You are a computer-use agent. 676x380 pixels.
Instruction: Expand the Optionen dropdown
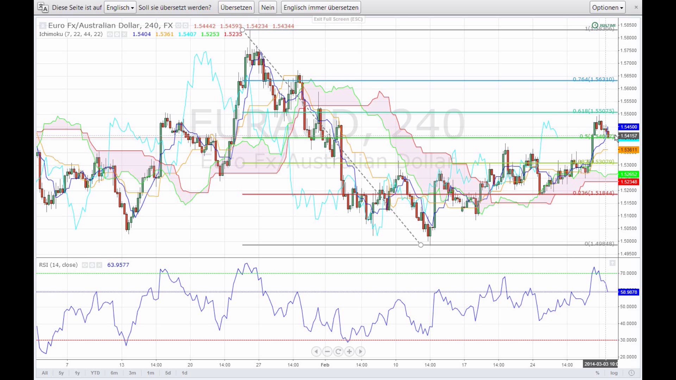(607, 7)
